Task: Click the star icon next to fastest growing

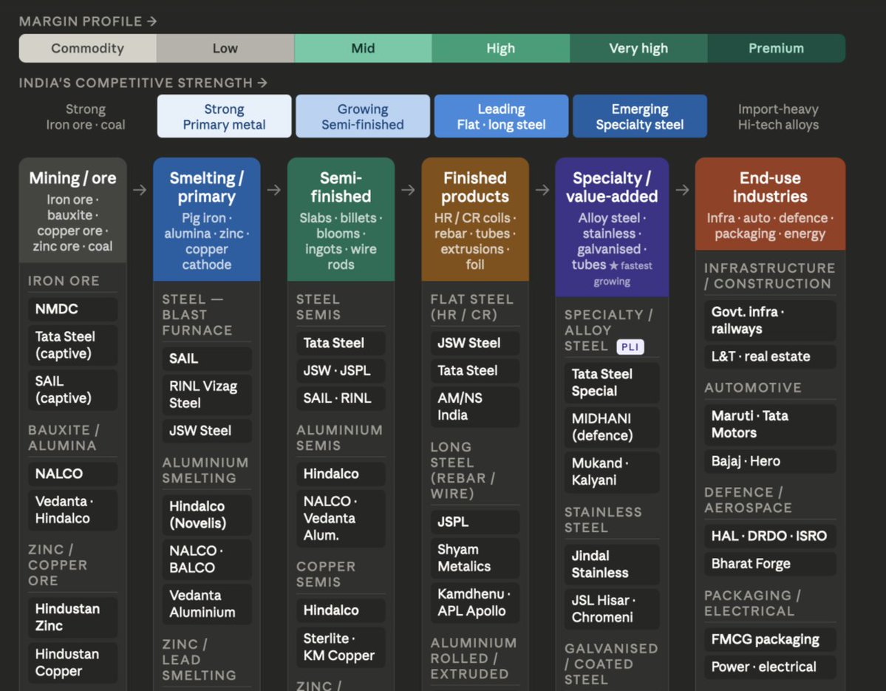Action: tap(613, 265)
